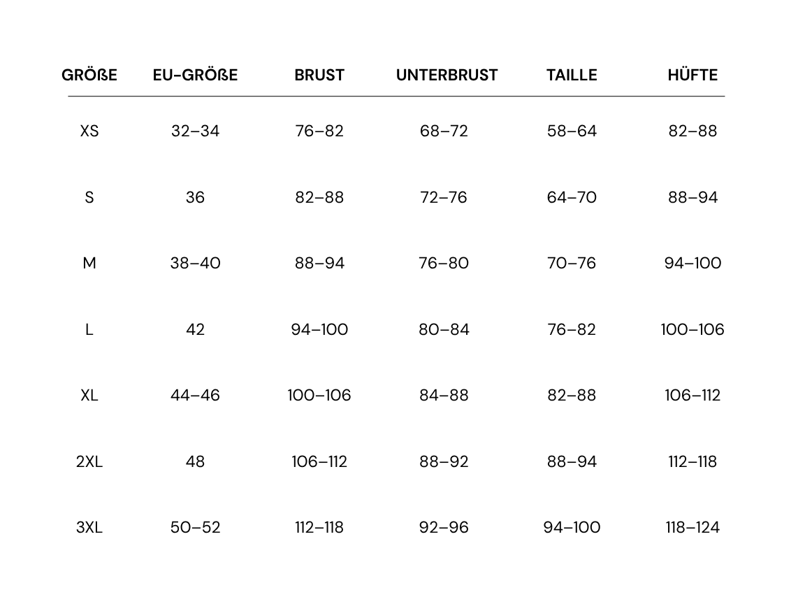Click the M size row label
Screen dimensions: 805x604
(89, 263)
